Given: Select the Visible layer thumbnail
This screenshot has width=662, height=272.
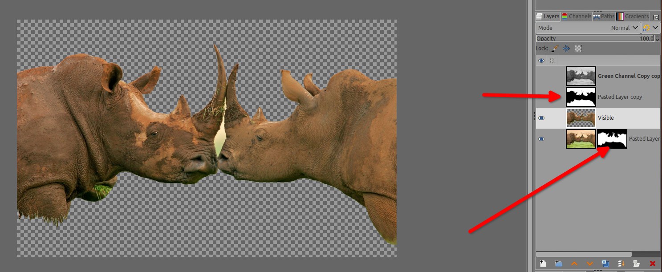Looking at the screenshot, I should tap(581, 118).
